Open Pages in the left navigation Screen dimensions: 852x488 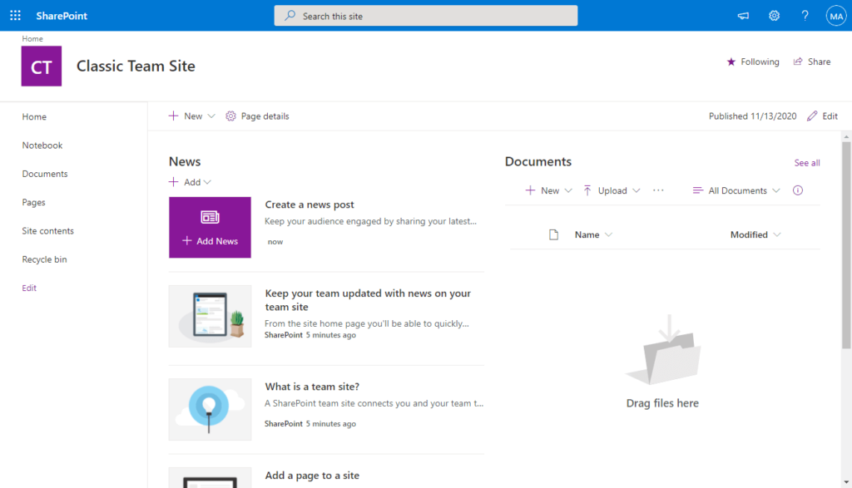click(x=33, y=203)
